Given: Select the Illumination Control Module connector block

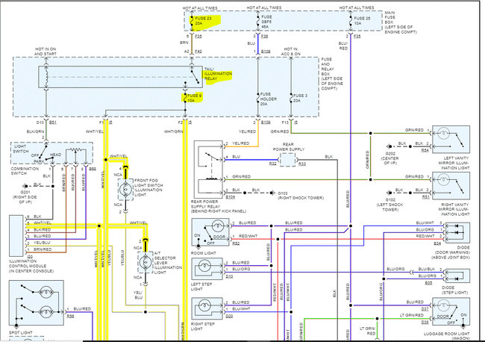Looking at the screenshot, I should pos(16,236).
